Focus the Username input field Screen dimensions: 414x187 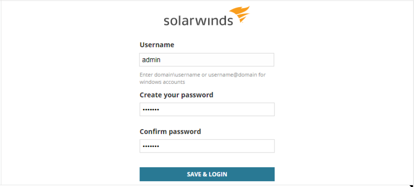[x=207, y=60]
